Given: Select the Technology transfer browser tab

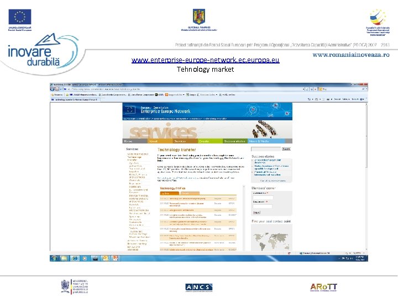Looking at the screenshot, I should (x=74, y=100).
